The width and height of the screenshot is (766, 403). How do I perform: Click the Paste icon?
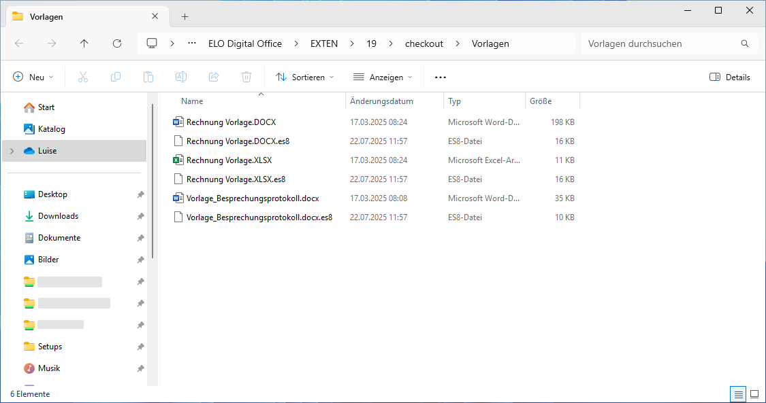[148, 77]
